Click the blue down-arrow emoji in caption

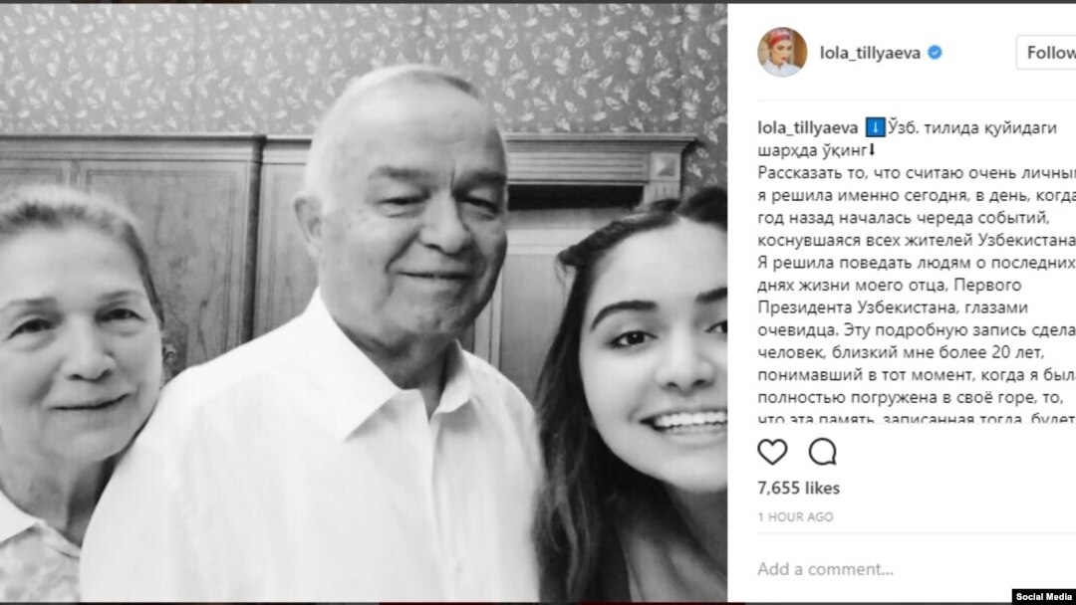(875, 127)
